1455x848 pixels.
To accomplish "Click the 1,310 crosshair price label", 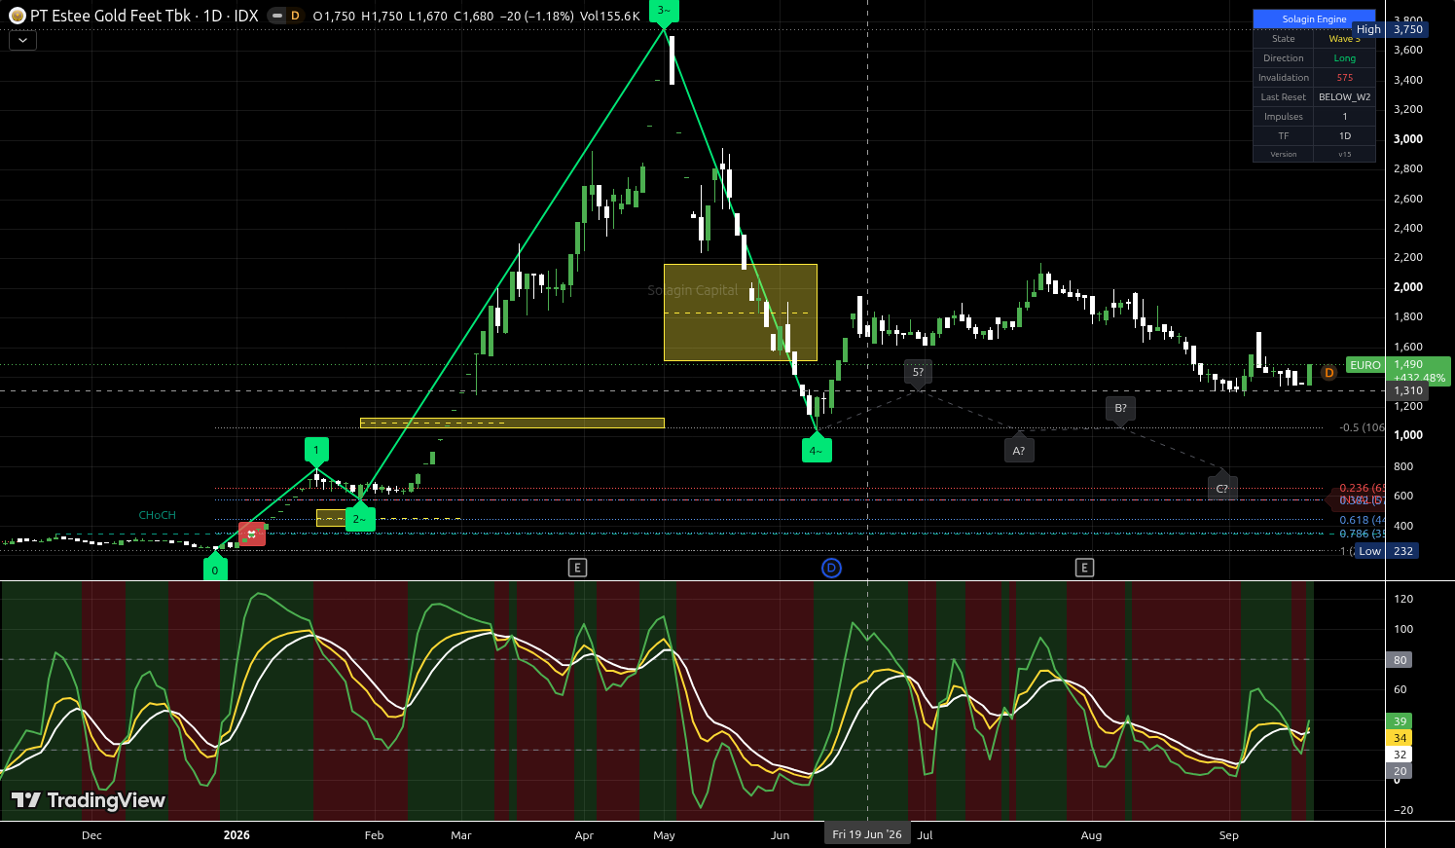I will click(1408, 390).
